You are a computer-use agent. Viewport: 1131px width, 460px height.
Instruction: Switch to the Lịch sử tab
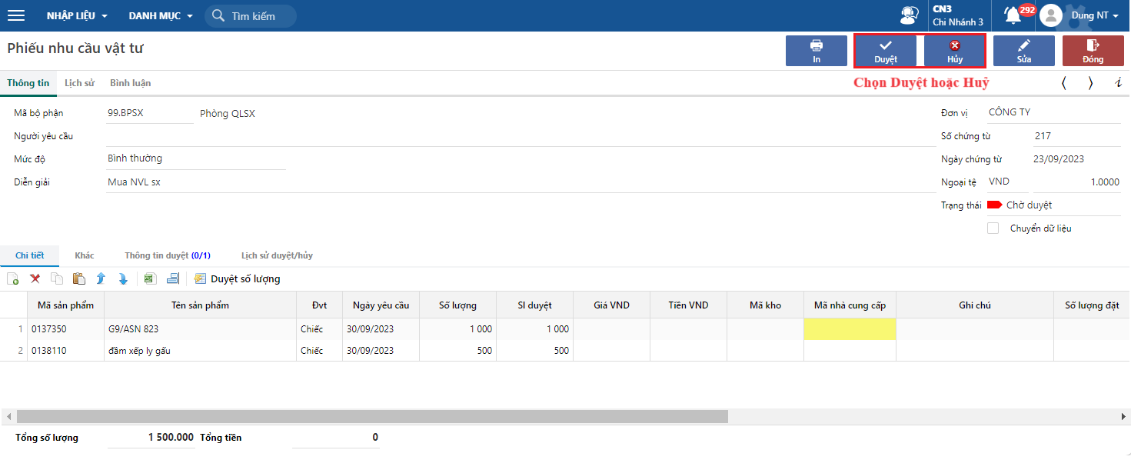pyautogui.click(x=79, y=83)
